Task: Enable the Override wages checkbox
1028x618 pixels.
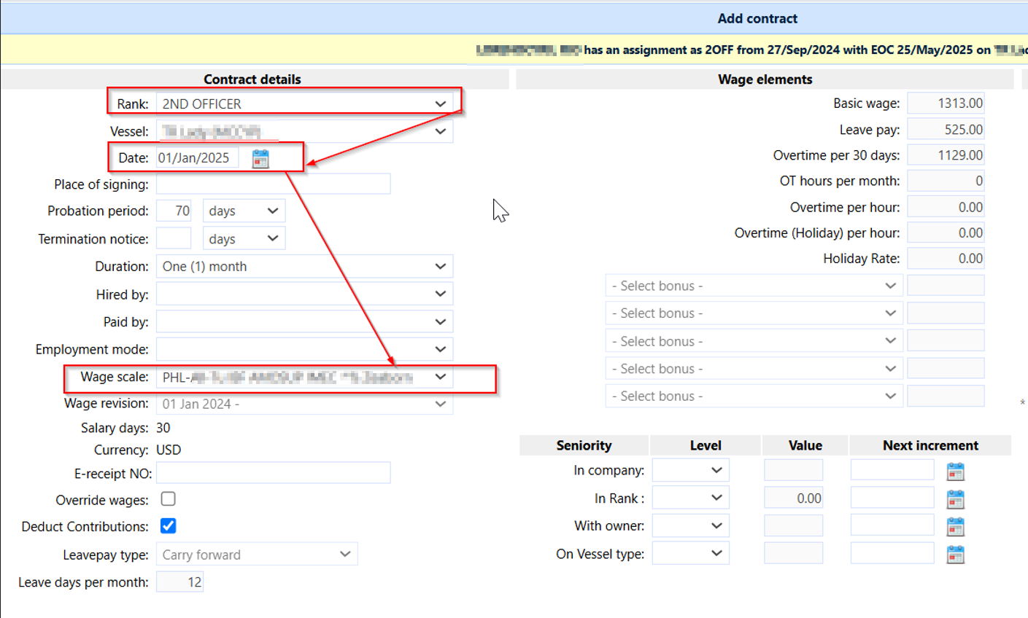Action: pos(169,499)
